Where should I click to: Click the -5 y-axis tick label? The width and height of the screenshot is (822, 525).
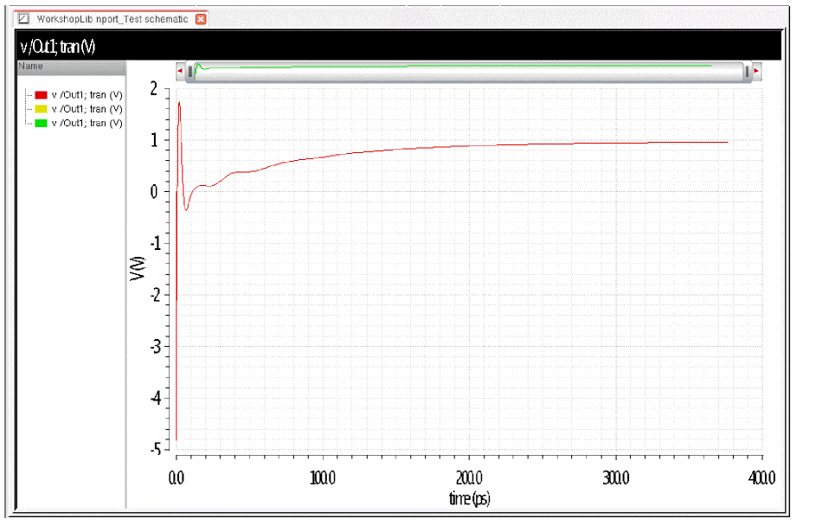click(156, 449)
